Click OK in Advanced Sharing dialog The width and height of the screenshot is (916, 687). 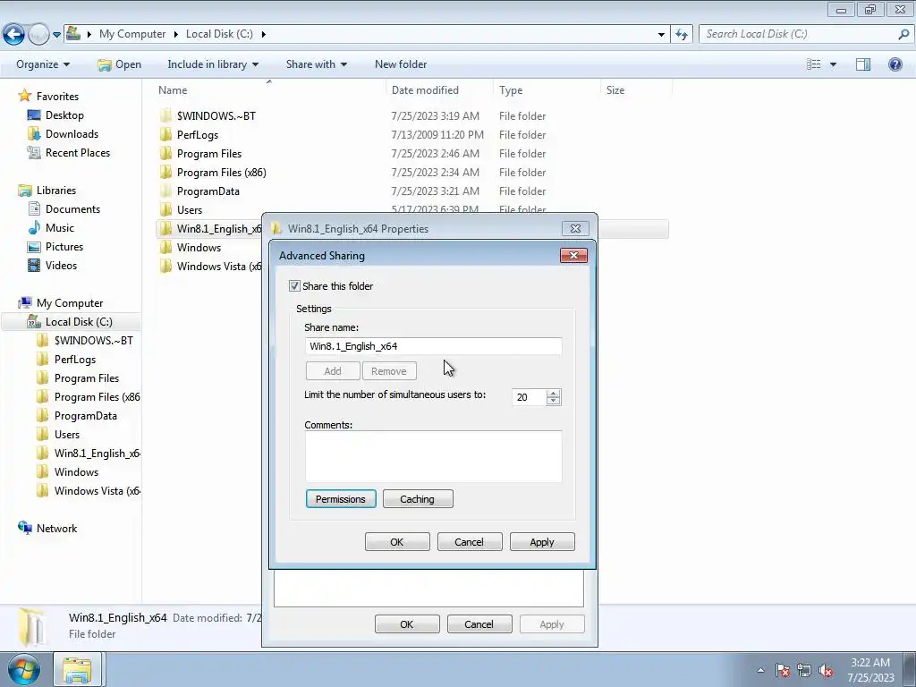point(397,542)
